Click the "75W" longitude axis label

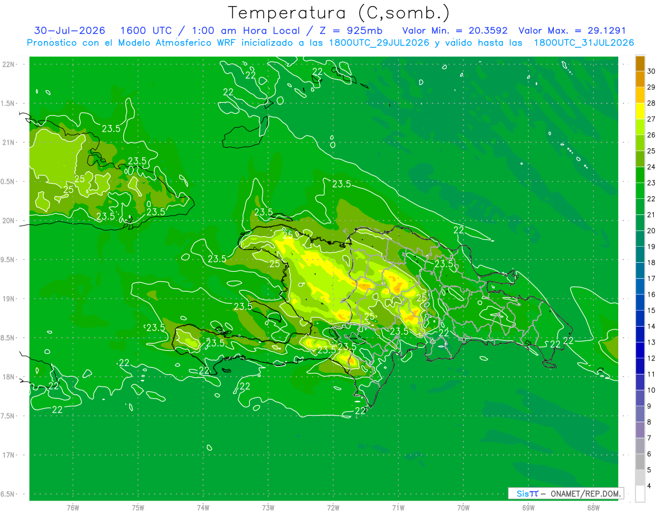click(138, 508)
